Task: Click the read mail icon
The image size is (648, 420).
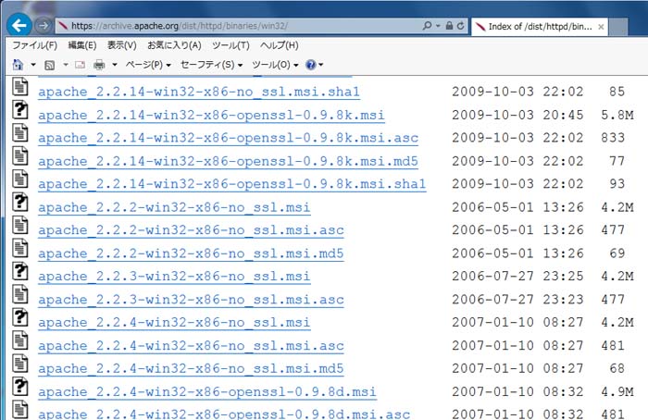Action: [x=81, y=65]
